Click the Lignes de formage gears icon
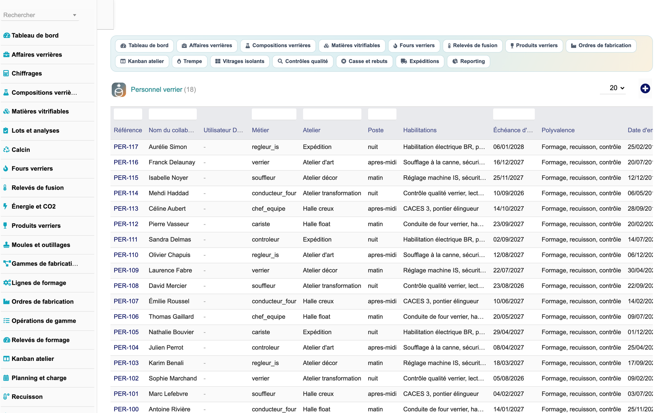Viewport: 667px width, 413px height. tap(7, 283)
